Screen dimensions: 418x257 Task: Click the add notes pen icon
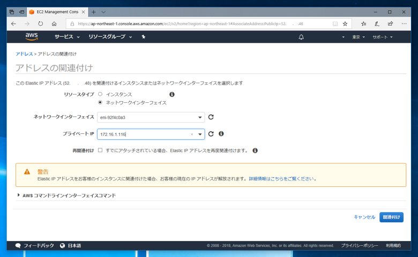tap(377, 24)
